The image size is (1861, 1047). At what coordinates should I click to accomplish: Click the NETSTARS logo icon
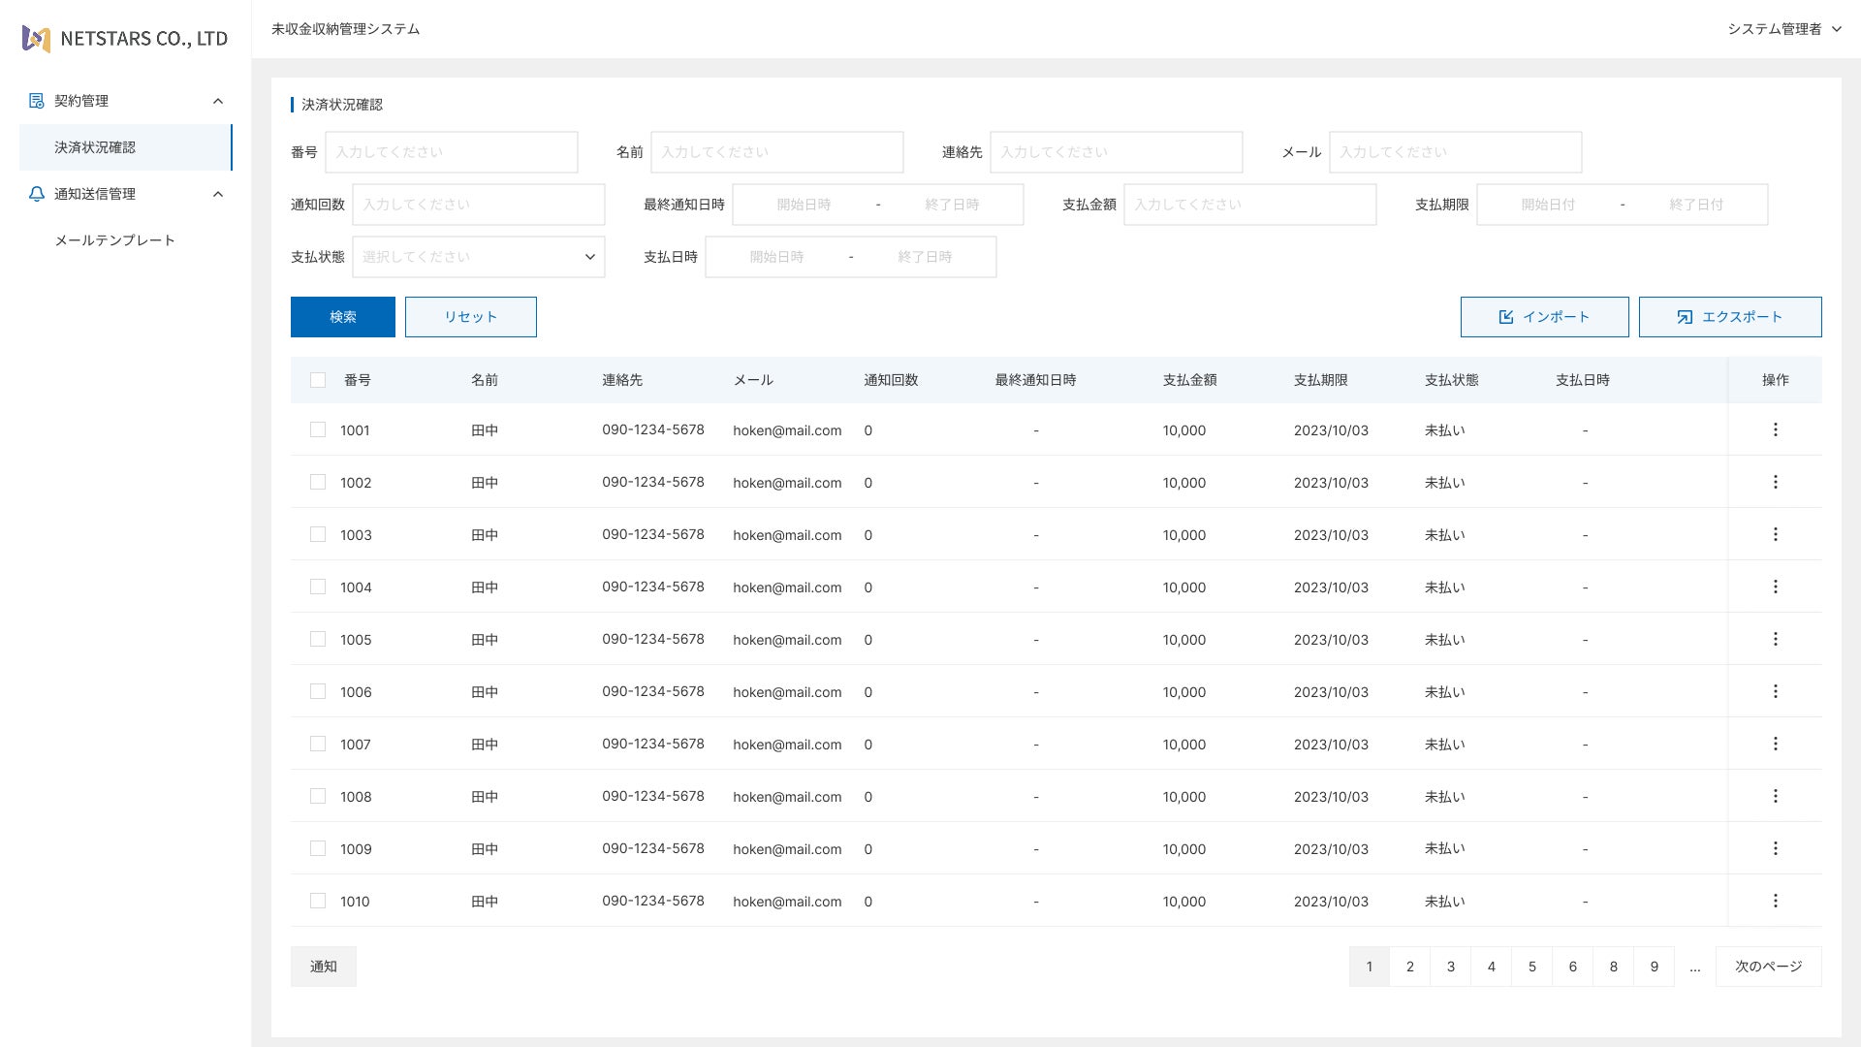36,39
